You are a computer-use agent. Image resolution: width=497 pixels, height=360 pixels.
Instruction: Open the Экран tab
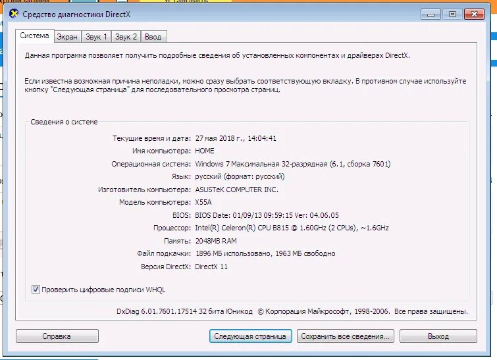click(67, 37)
